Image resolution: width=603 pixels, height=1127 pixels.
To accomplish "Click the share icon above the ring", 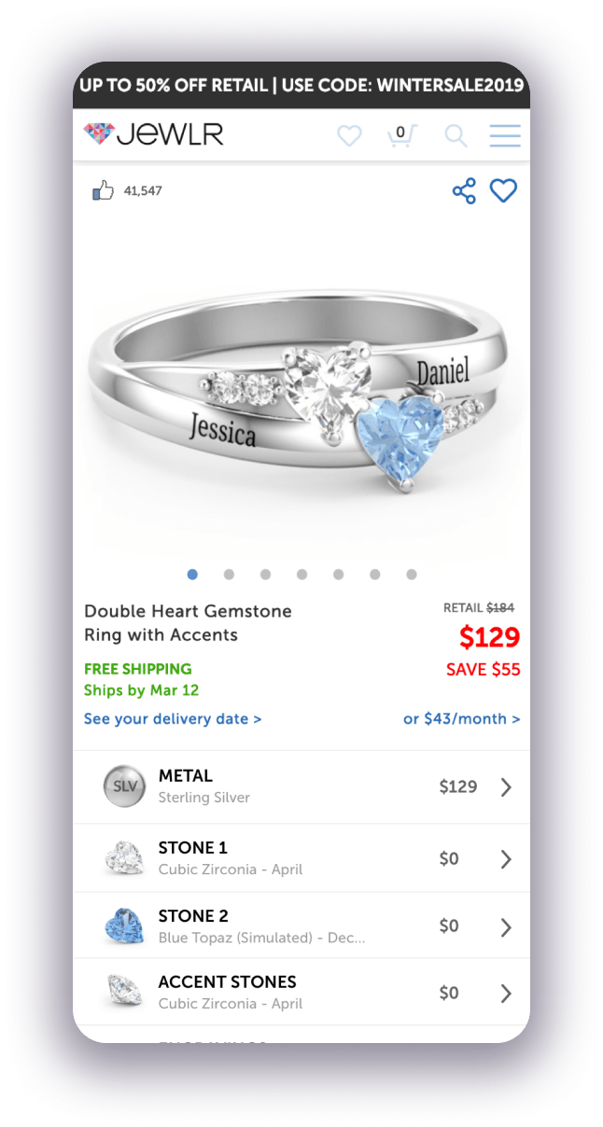I will pos(464,191).
